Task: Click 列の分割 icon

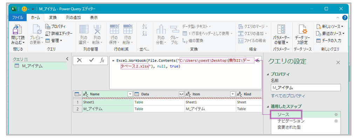Action: click(x=161, y=29)
